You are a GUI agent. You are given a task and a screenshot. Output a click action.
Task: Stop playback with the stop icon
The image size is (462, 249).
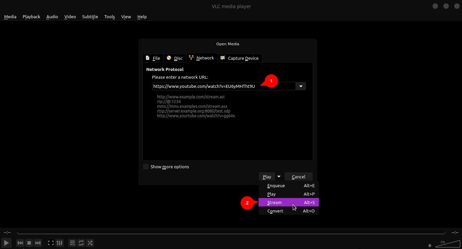[29, 243]
